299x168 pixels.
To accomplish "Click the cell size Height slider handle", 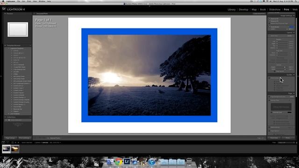I will (285, 67).
